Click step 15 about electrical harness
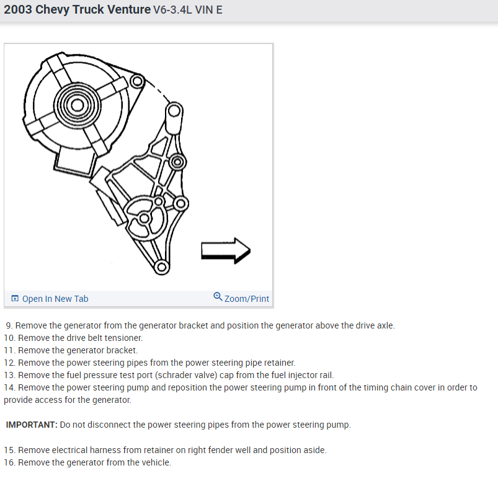498x481 pixels. [x=165, y=450]
